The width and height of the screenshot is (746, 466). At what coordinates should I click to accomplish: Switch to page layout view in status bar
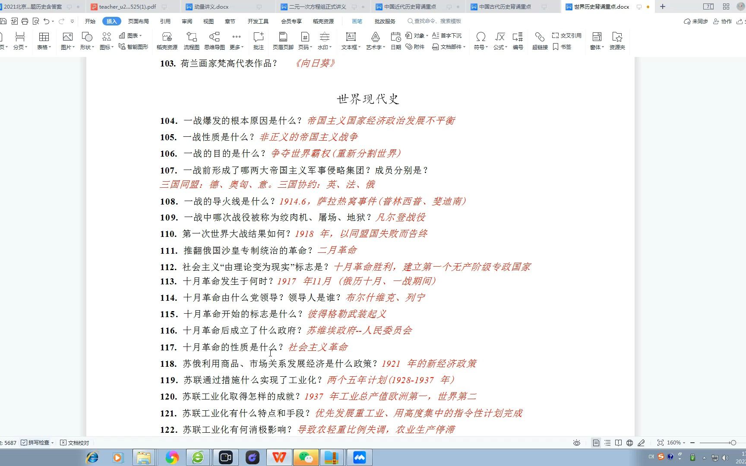point(596,443)
